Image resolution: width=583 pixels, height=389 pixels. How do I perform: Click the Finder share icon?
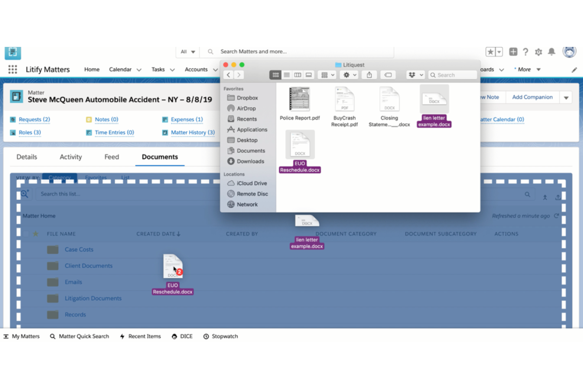[369, 75]
